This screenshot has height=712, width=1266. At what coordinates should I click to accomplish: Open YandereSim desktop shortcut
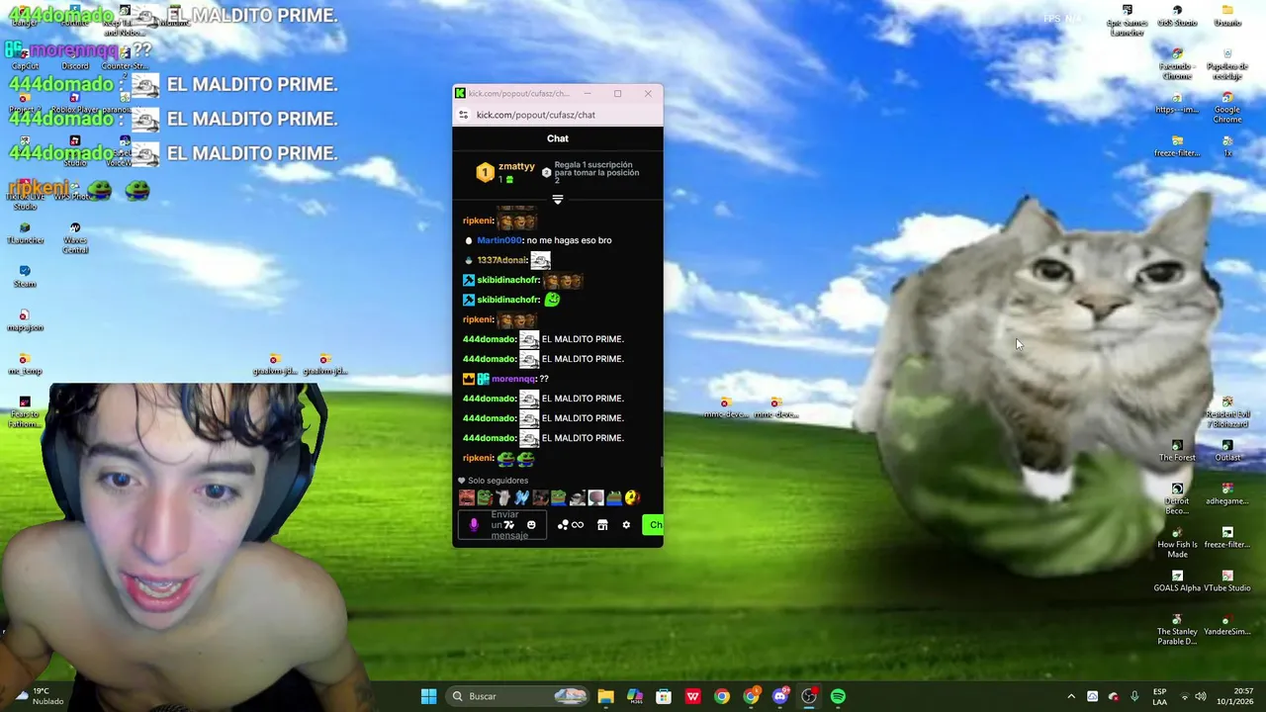[x=1227, y=625]
